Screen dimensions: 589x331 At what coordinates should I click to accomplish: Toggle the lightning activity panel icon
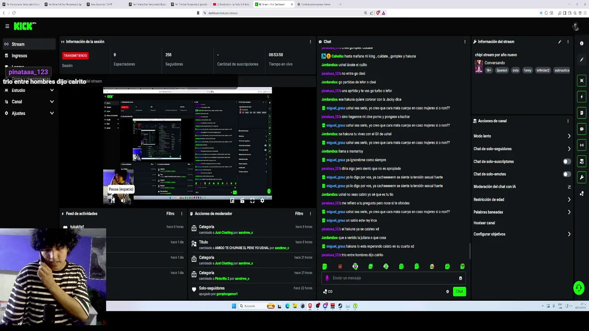pos(582,97)
